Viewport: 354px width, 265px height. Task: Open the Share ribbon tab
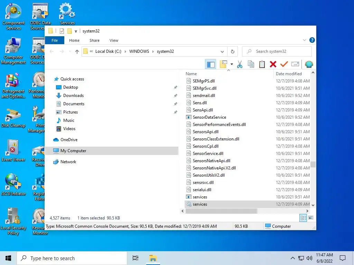pos(94,40)
